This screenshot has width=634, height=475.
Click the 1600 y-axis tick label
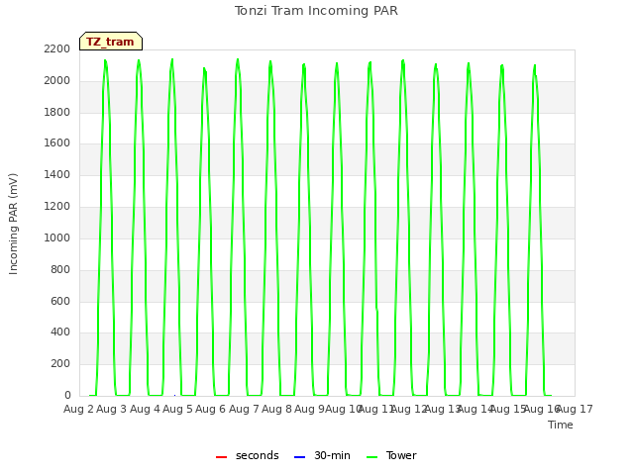point(57,142)
